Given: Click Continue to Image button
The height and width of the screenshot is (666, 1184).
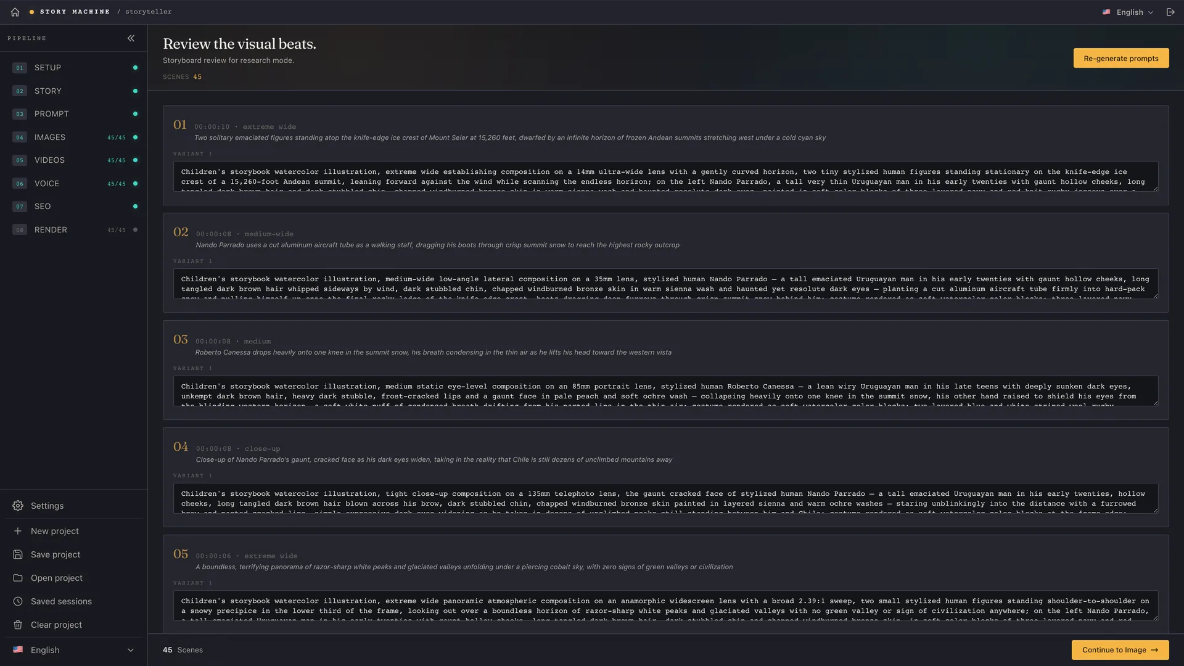Looking at the screenshot, I should (1120, 650).
